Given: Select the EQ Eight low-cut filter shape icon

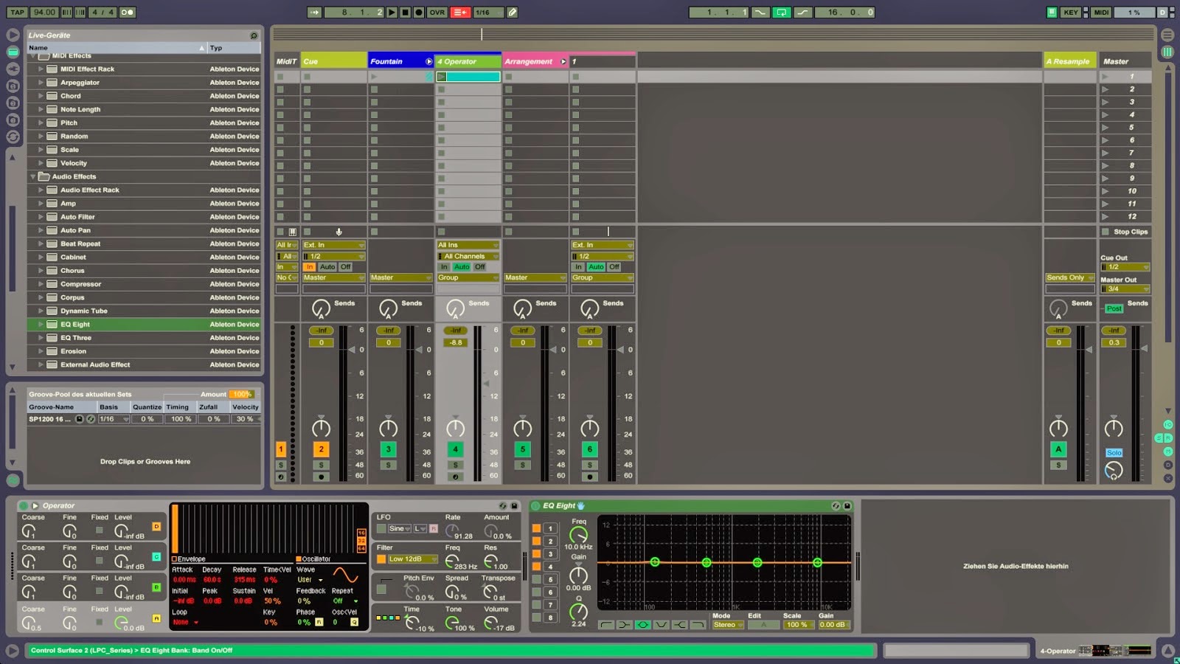Looking at the screenshot, I should (x=606, y=625).
